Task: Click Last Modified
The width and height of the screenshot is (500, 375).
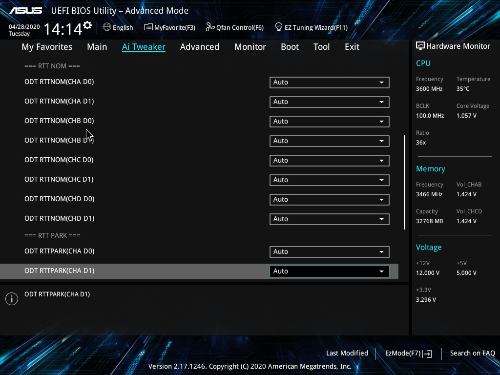Action: point(347,354)
